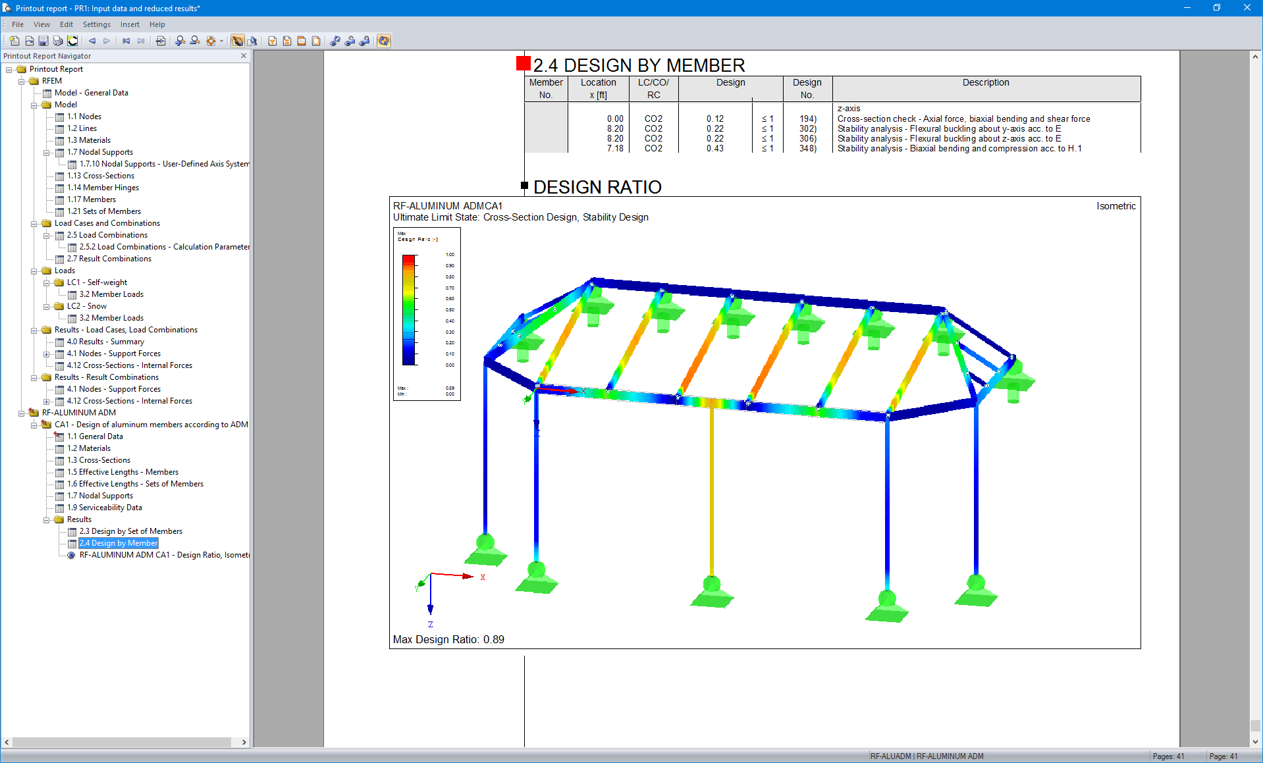This screenshot has width=1263, height=763.
Task: Click the report page vertical scrollbar thumb
Action: coord(1255,725)
